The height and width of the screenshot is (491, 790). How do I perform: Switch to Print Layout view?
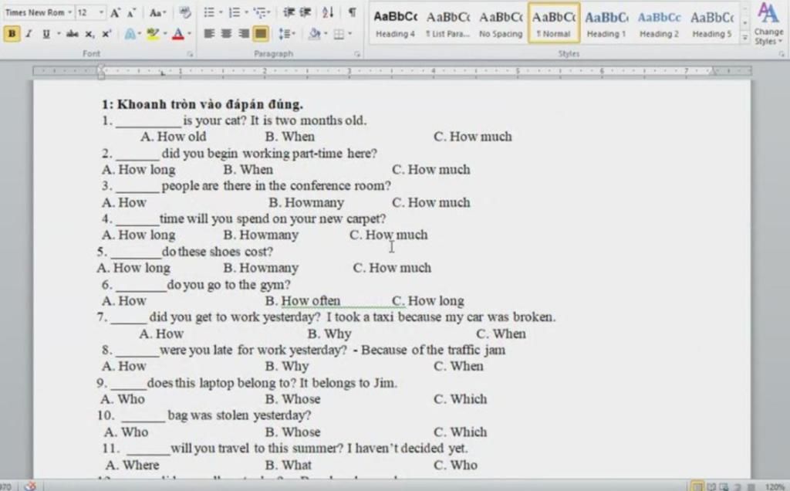click(697, 486)
